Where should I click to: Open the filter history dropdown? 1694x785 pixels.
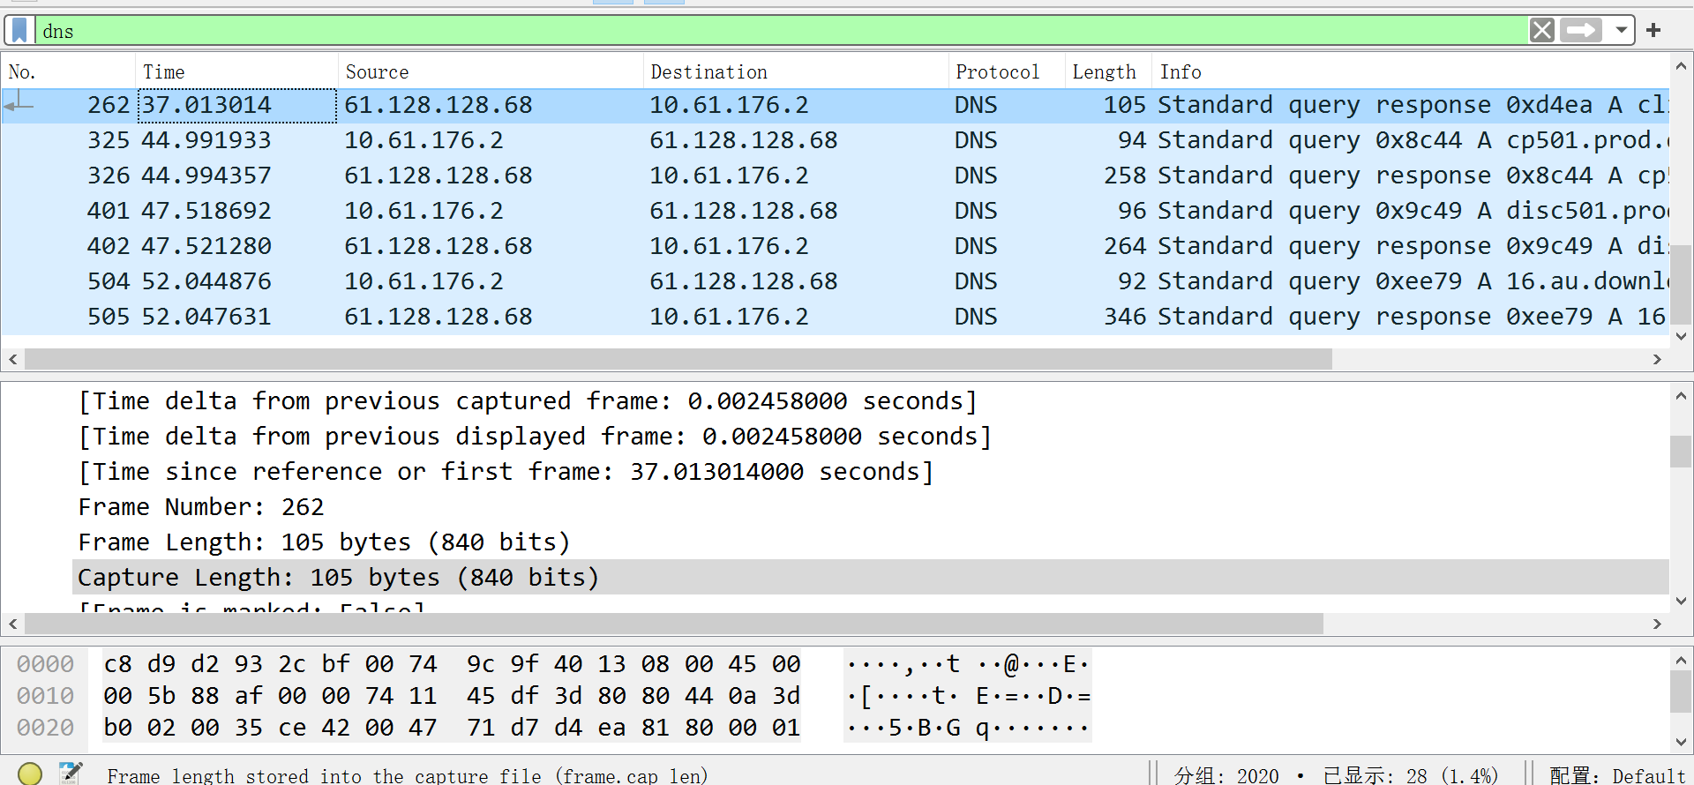(1621, 31)
